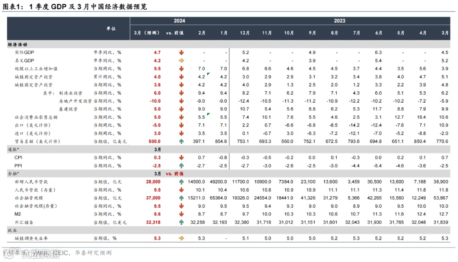Select the 通胀* section header
The image size is (458, 262).
(x=14, y=150)
